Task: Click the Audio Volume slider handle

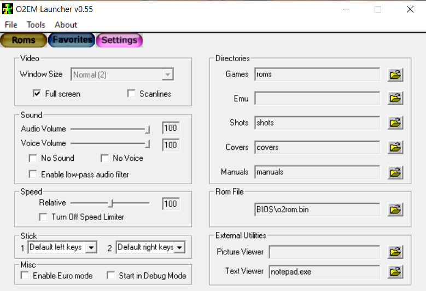Action: click(147, 129)
